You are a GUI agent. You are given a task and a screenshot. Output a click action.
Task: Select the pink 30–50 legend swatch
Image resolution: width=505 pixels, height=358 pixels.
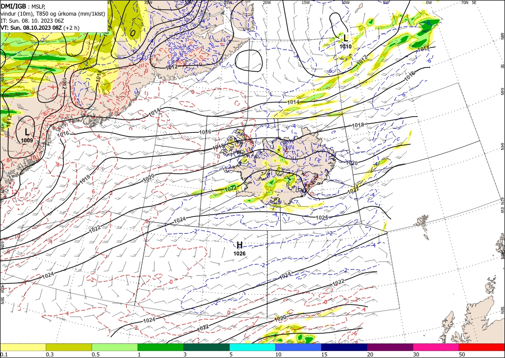click(436, 347)
